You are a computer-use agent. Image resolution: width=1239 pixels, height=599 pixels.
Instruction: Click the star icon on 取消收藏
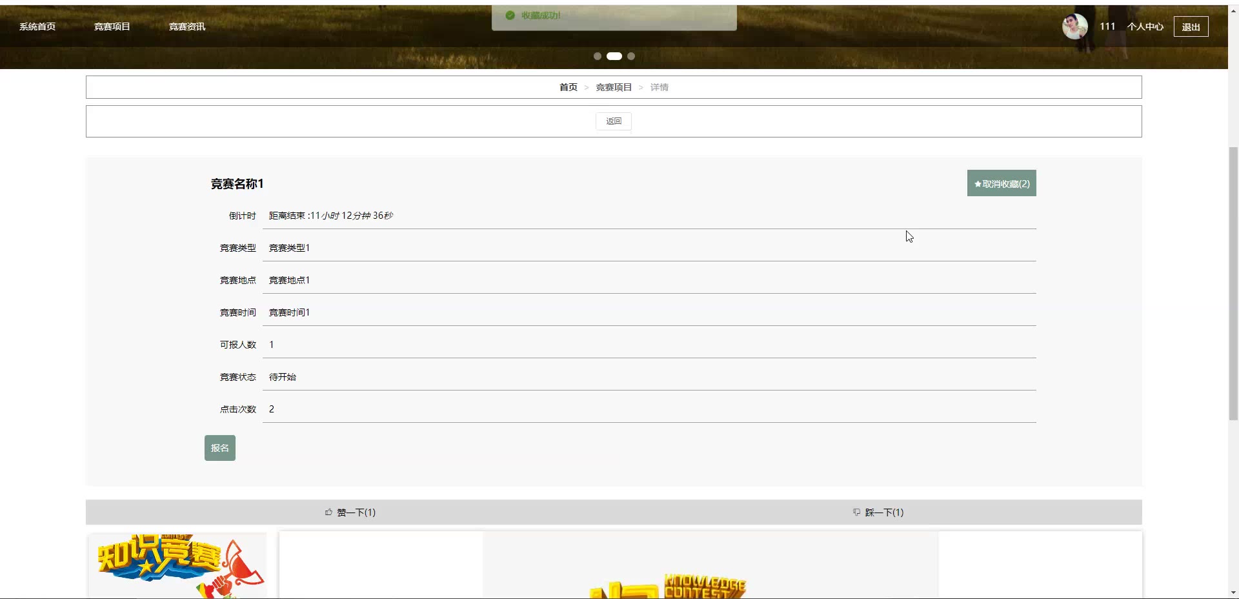click(978, 184)
